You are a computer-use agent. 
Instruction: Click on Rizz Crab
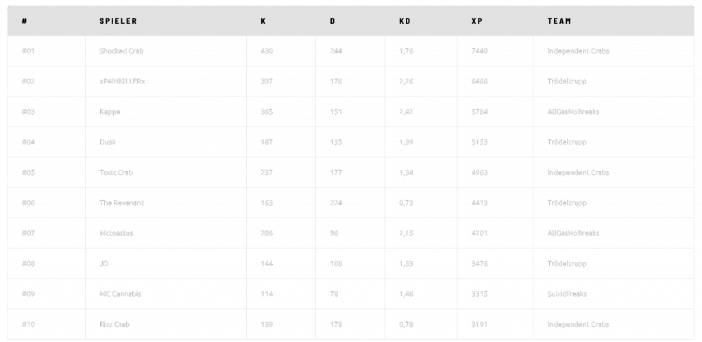[114, 324]
